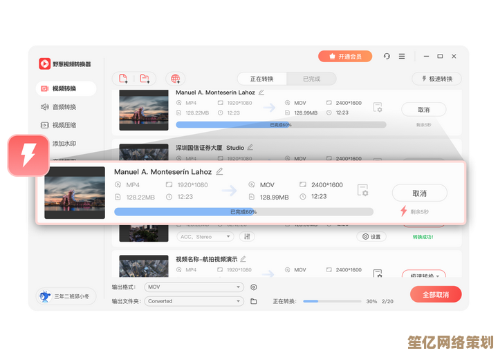Screen dimensions: 498x355
Task: Click the add folder icon
Action: point(144,79)
